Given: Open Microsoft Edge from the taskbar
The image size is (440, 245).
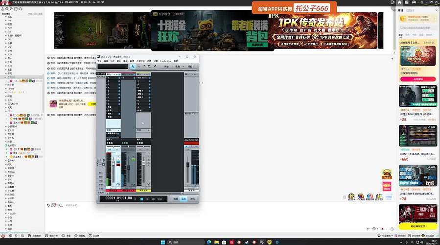Looking at the screenshot, I should tap(209, 242).
